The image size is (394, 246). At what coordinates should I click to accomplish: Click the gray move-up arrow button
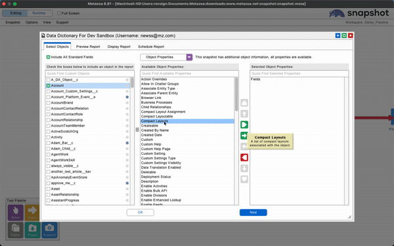[x=244, y=113]
